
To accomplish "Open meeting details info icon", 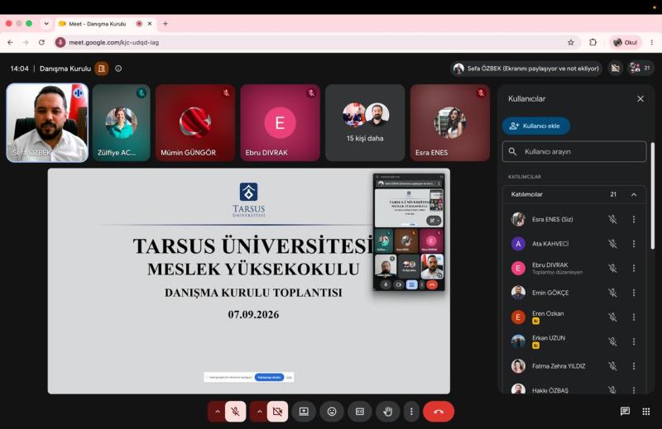I will pos(118,69).
